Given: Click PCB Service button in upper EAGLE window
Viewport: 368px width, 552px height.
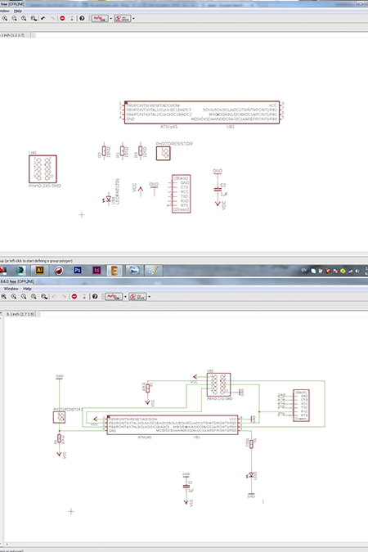Looking at the screenshot, I should pos(122,18).
